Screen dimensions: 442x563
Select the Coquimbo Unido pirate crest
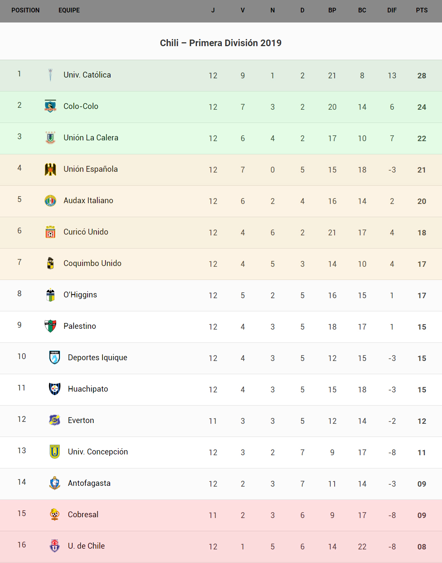point(50,263)
